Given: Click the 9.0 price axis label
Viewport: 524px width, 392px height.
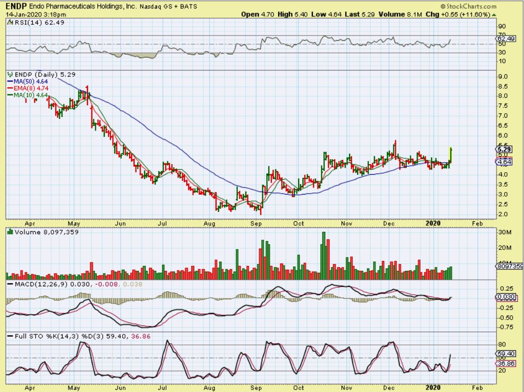Looking at the screenshot, I should point(503,76).
